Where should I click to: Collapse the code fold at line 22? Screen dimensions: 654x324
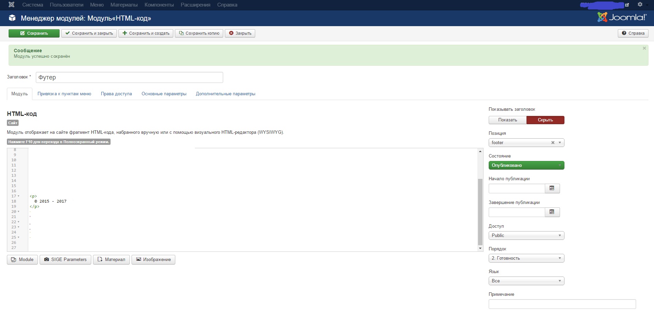pos(19,222)
